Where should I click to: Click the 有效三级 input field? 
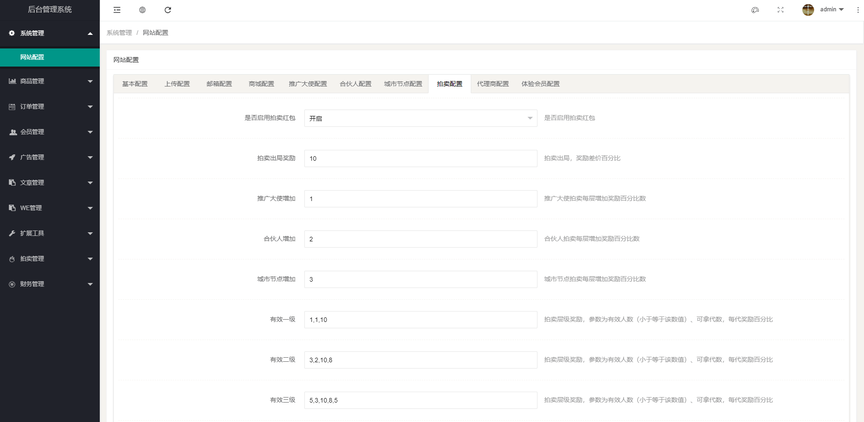pos(420,400)
